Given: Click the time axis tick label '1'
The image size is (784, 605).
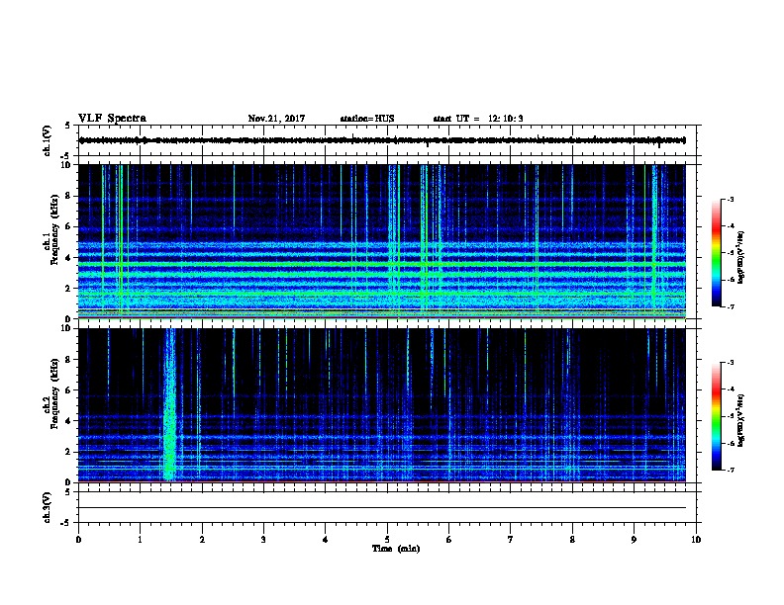Looking at the screenshot, I should [x=140, y=540].
